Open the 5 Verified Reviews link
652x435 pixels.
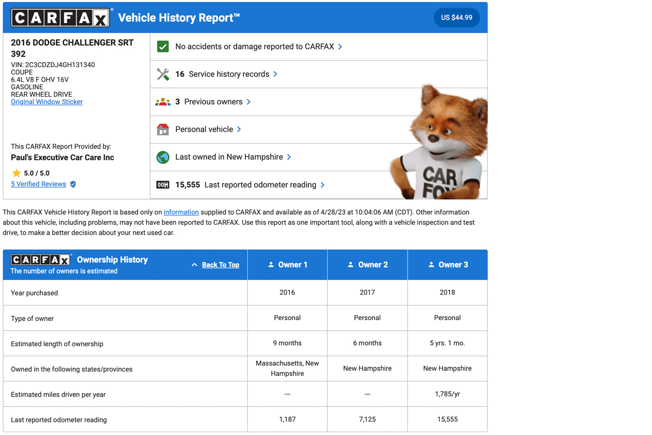point(38,184)
